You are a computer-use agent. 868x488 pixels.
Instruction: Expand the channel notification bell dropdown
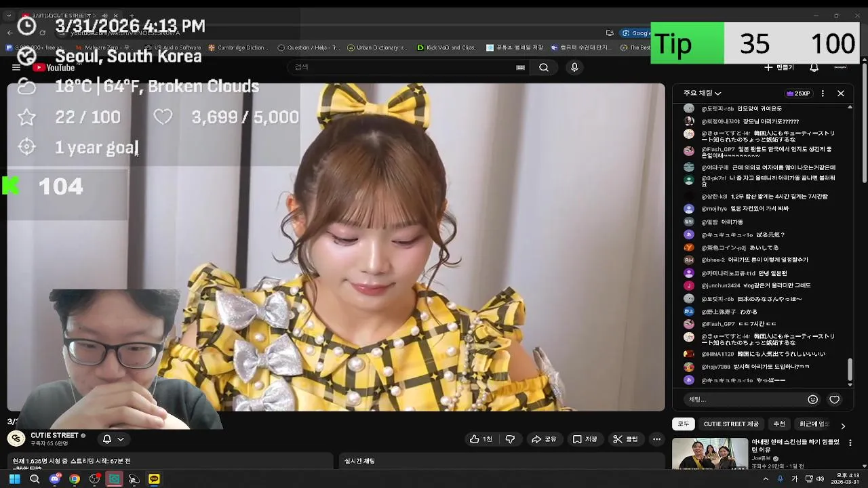[113, 439]
